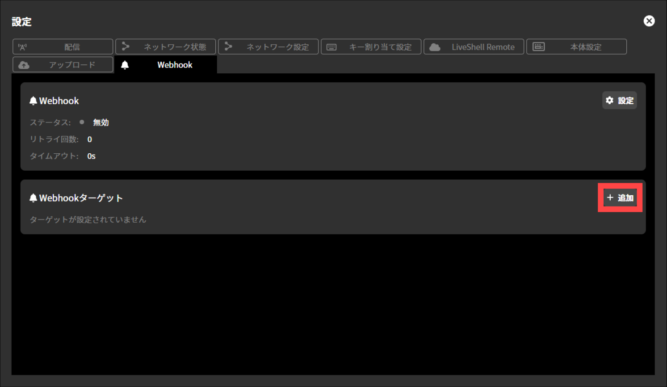Viewport: 667px width, 387px height.
Task: Close the 設定 dialog with the X
Action: (649, 21)
